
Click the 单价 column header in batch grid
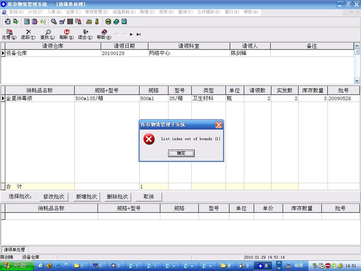pyautogui.click(x=268, y=208)
